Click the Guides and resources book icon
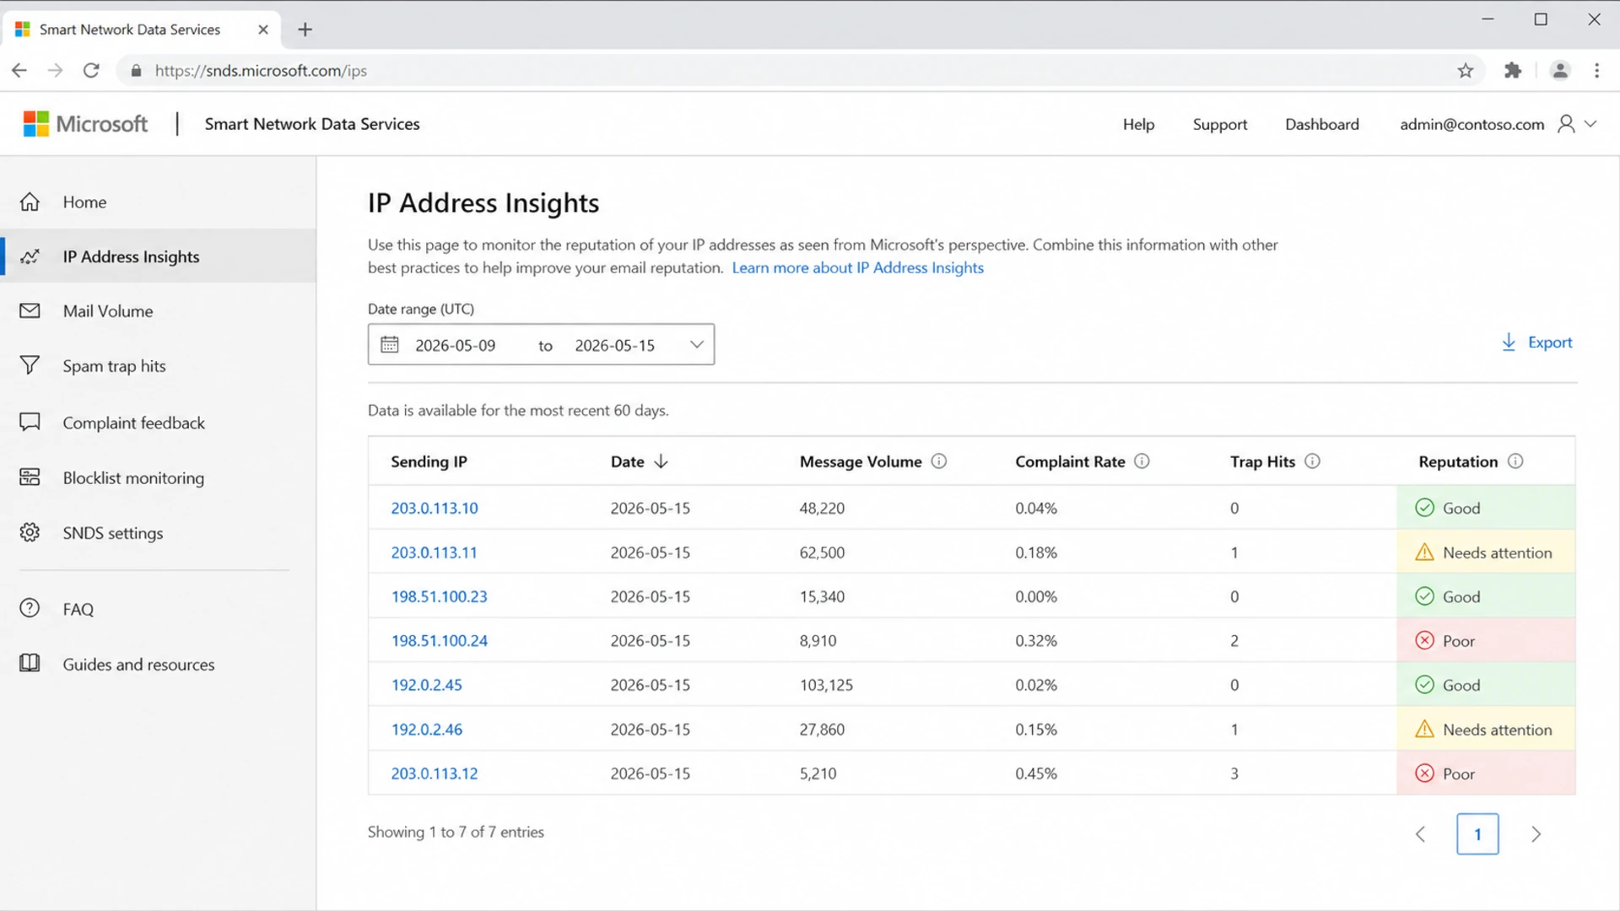The image size is (1620, 911). (30, 663)
